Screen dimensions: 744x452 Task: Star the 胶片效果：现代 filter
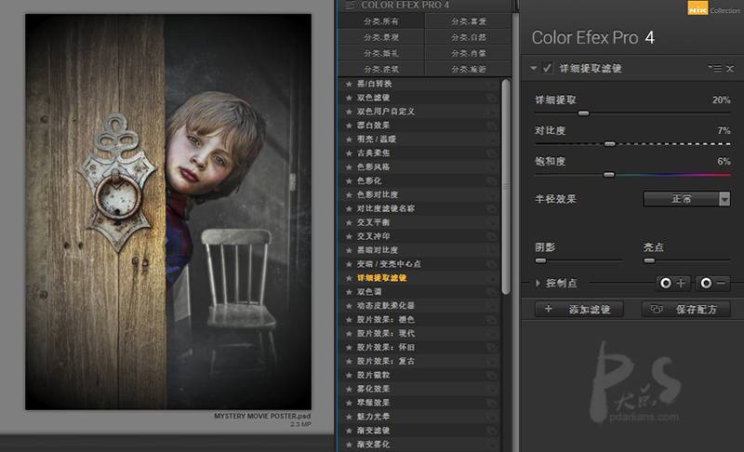coord(349,334)
